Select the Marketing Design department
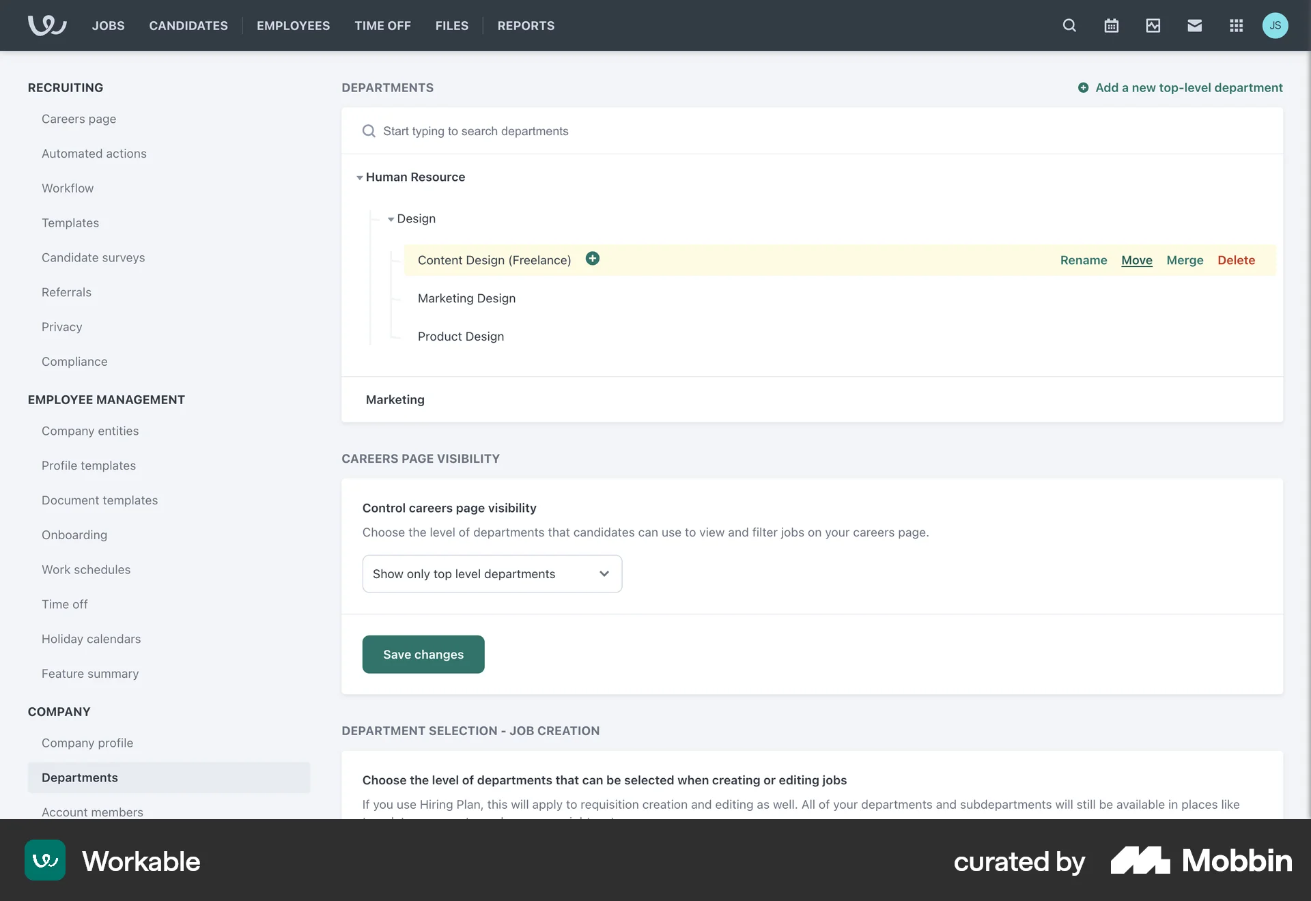 point(466,298)
